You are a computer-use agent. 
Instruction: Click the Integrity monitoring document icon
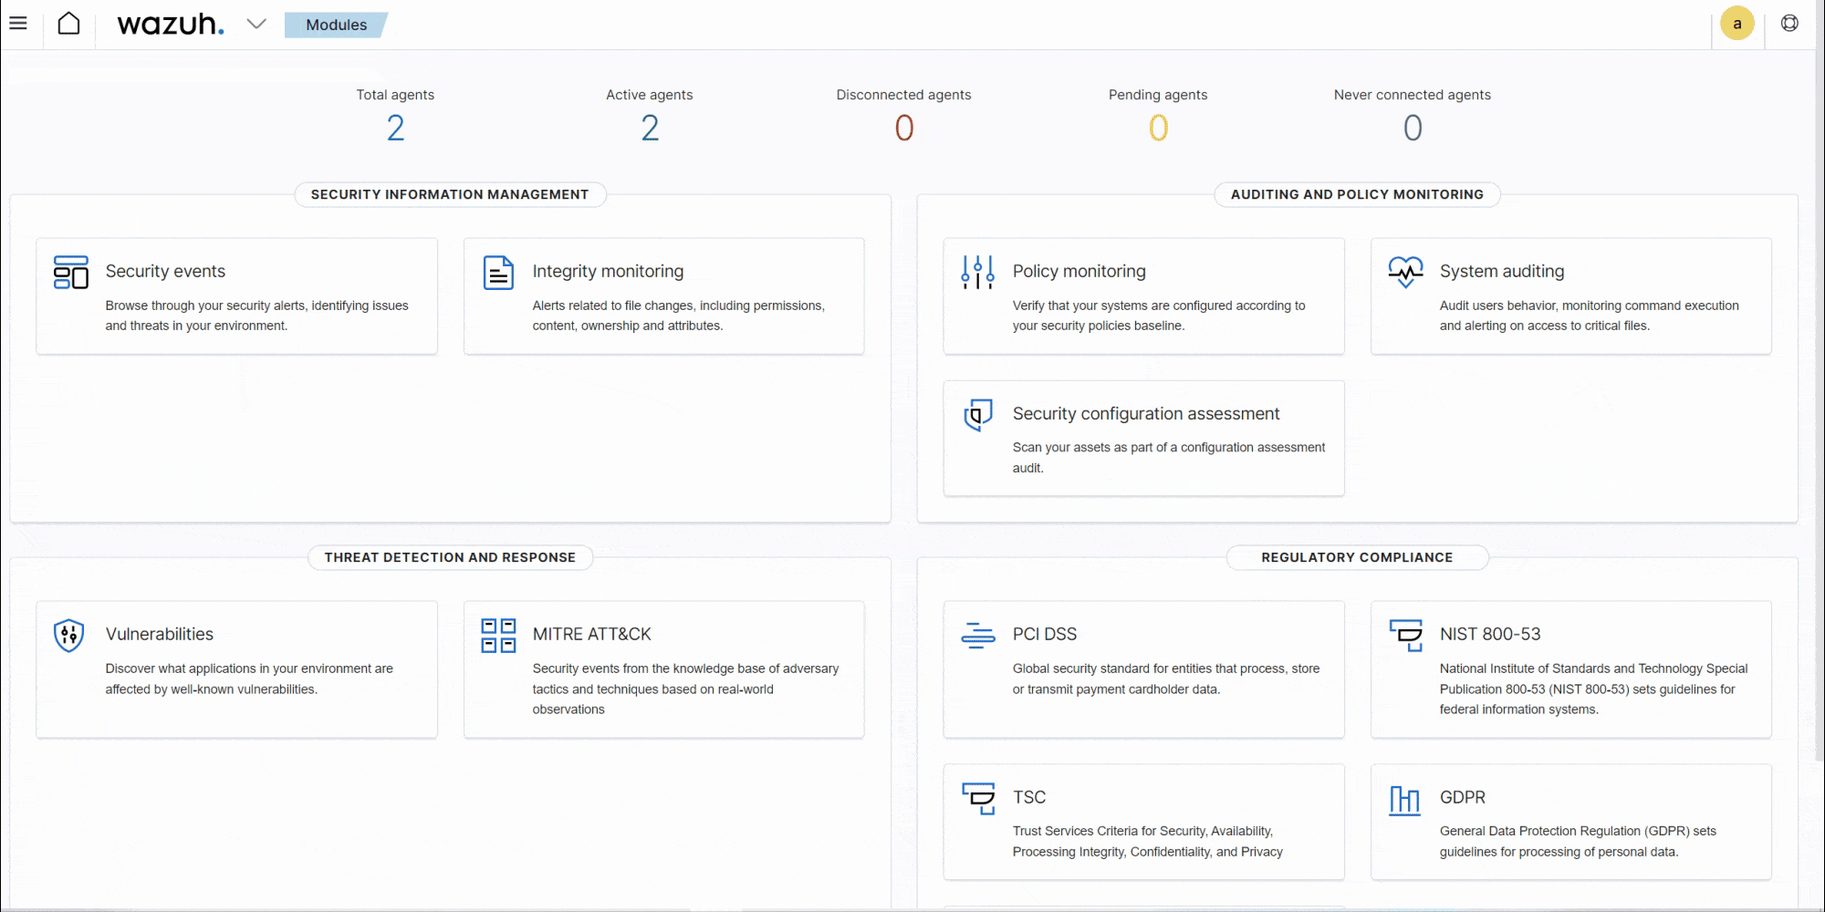pos(498,273)
